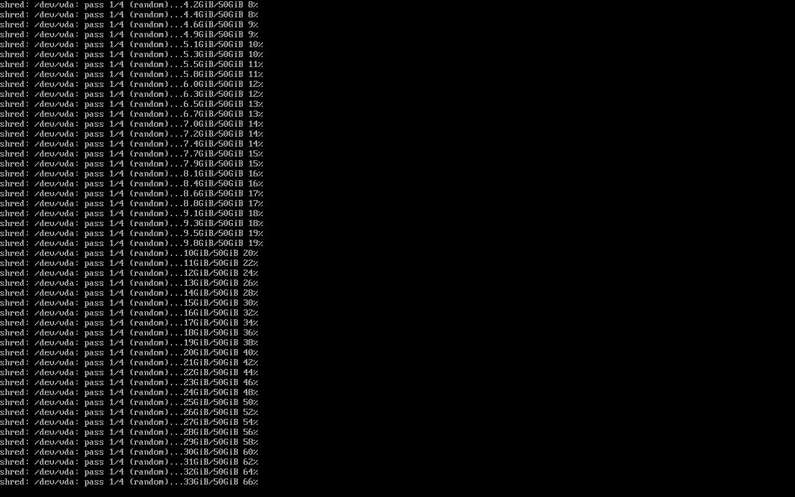The width and height of the screenshot is (795, 497).
Task: Select the output line with 5.1GiB/50GiB 10%
Action: [x=132, y=45]
